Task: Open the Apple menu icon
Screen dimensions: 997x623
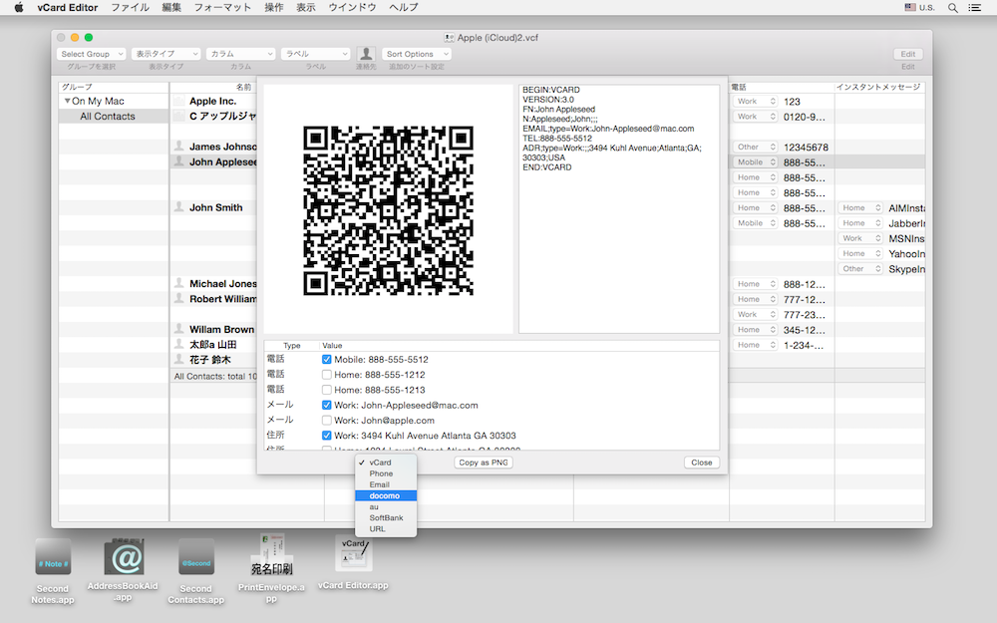Action: coord(18,7)
